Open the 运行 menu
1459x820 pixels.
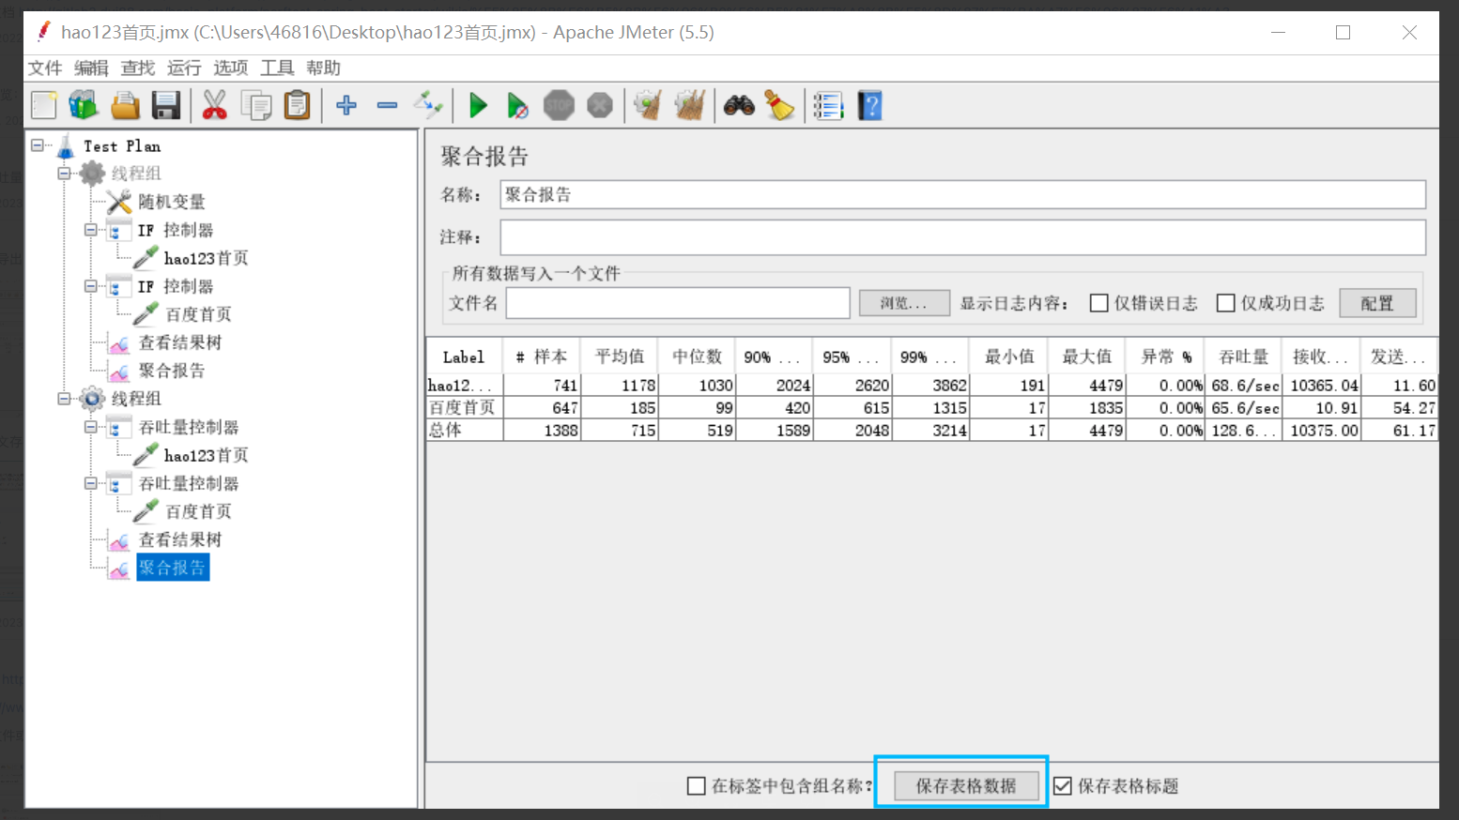[184, 68]
